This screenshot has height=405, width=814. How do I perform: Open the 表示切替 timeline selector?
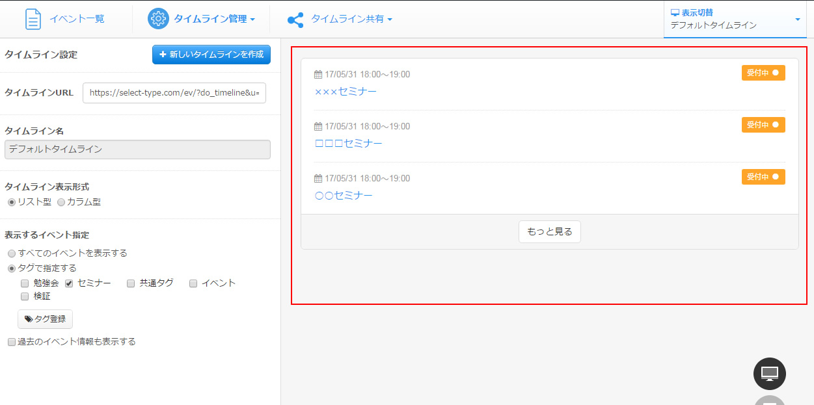[735, 19]
